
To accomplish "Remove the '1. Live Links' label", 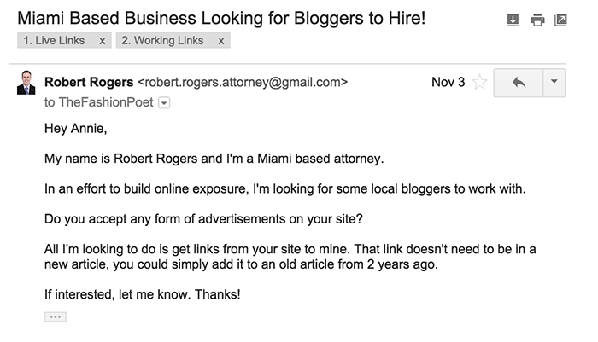I will coord(103,41).
